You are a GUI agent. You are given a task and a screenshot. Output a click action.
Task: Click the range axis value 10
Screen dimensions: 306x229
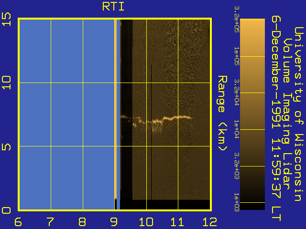[x=6, y=83]
